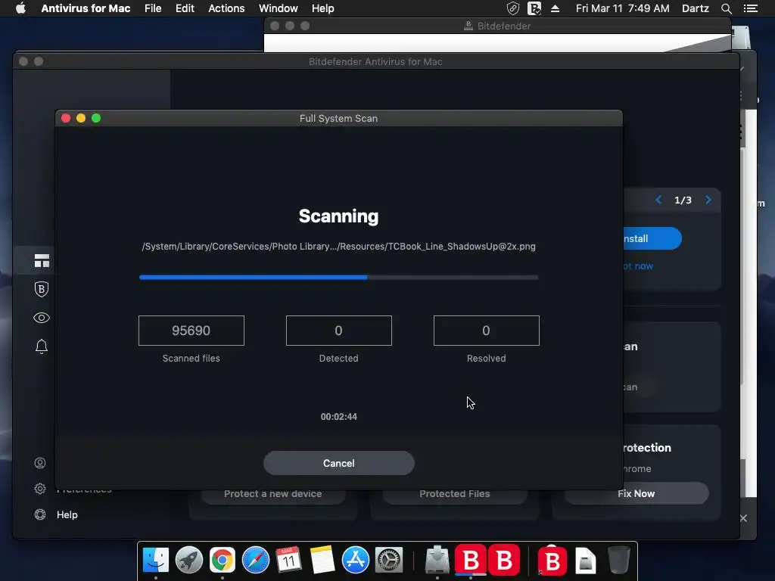This screenshot has height=581, width=775.
Task: Open the Help lifebuoy icon in sidebar
Action: coord(40,514)
